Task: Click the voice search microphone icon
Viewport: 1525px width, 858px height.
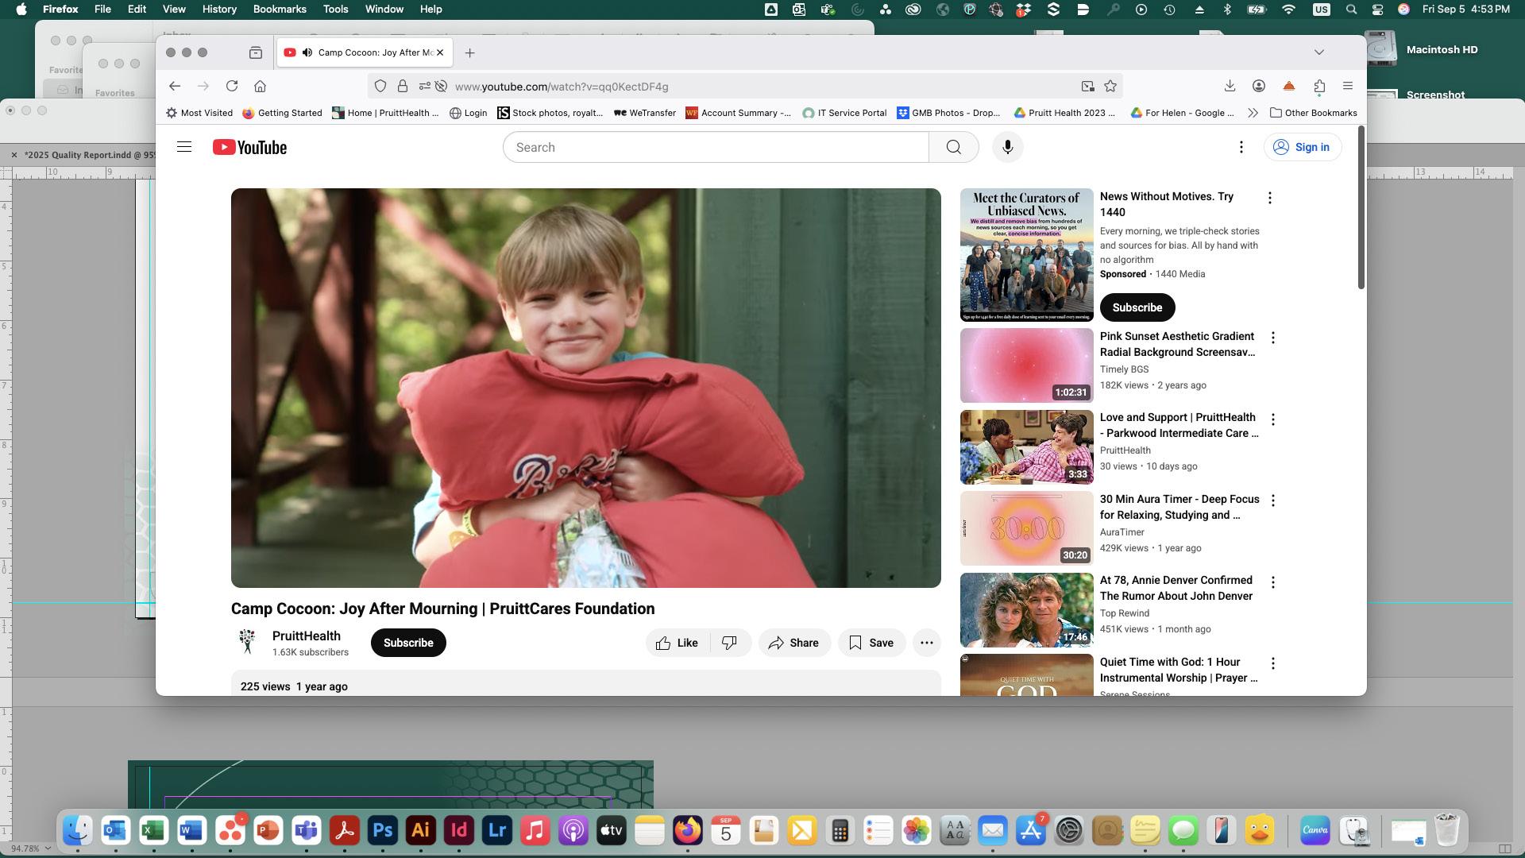Action: pyautogui.click(x=1007, y=147)
